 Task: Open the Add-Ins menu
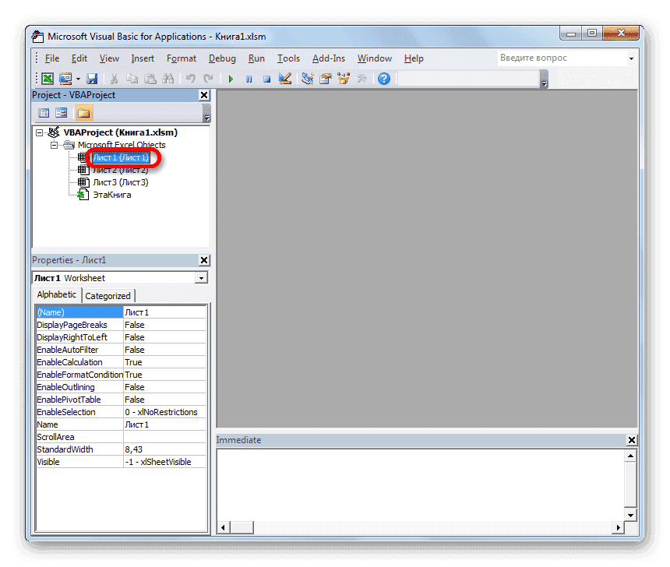(x=329, y=58)
